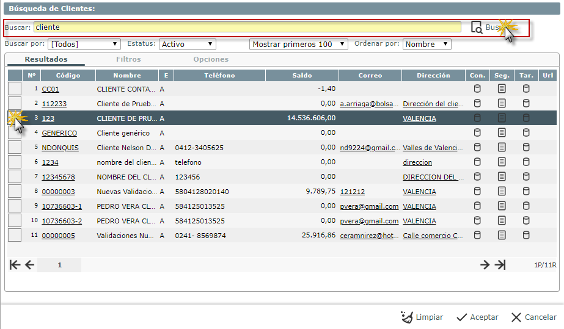Go to next page arrow
The image size is (564, 329).
point(485,265)
